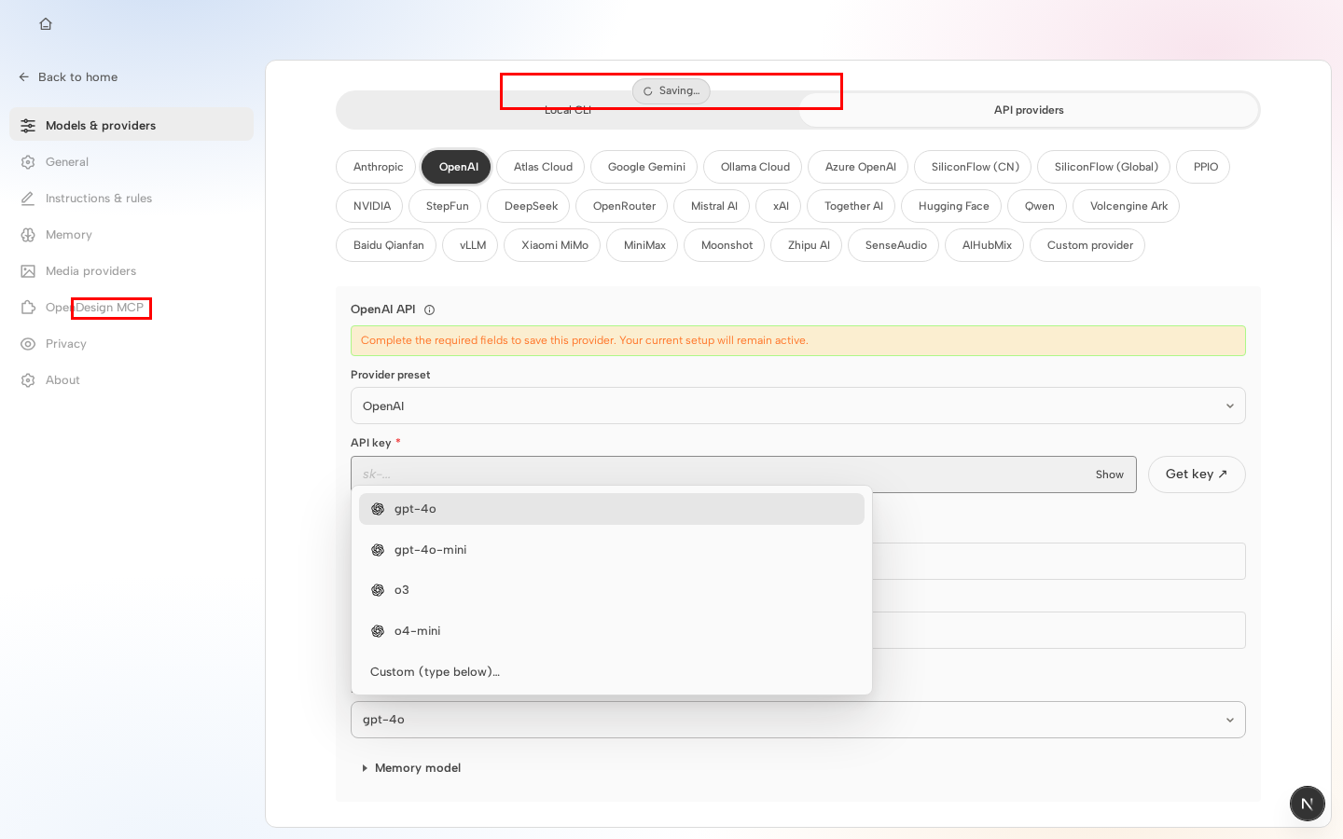Click the gear icon beside About

(28, 380)
